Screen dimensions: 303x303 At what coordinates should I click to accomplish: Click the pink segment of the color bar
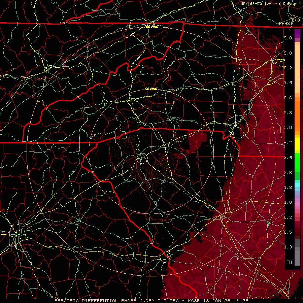click(297, 204)
